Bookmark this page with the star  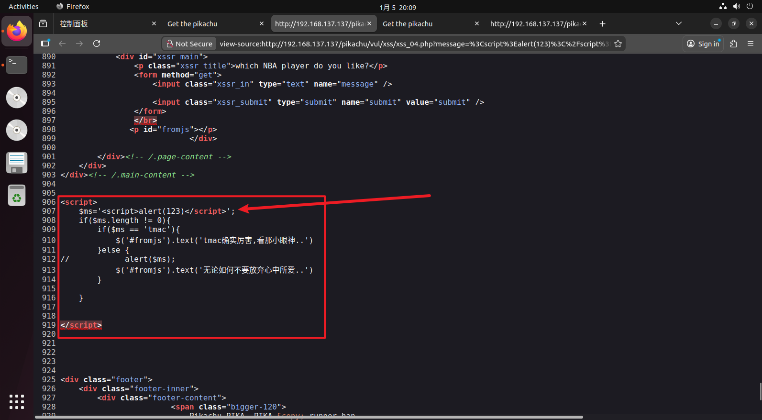pos(618,44)
